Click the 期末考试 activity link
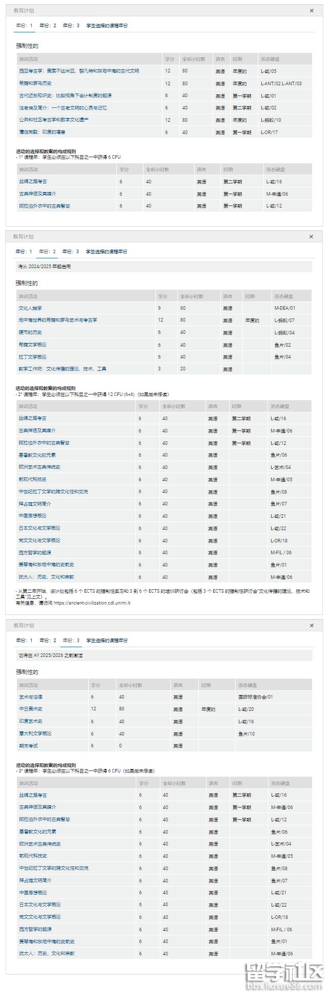Screen dimensions: 331x997 pos(28,745)
